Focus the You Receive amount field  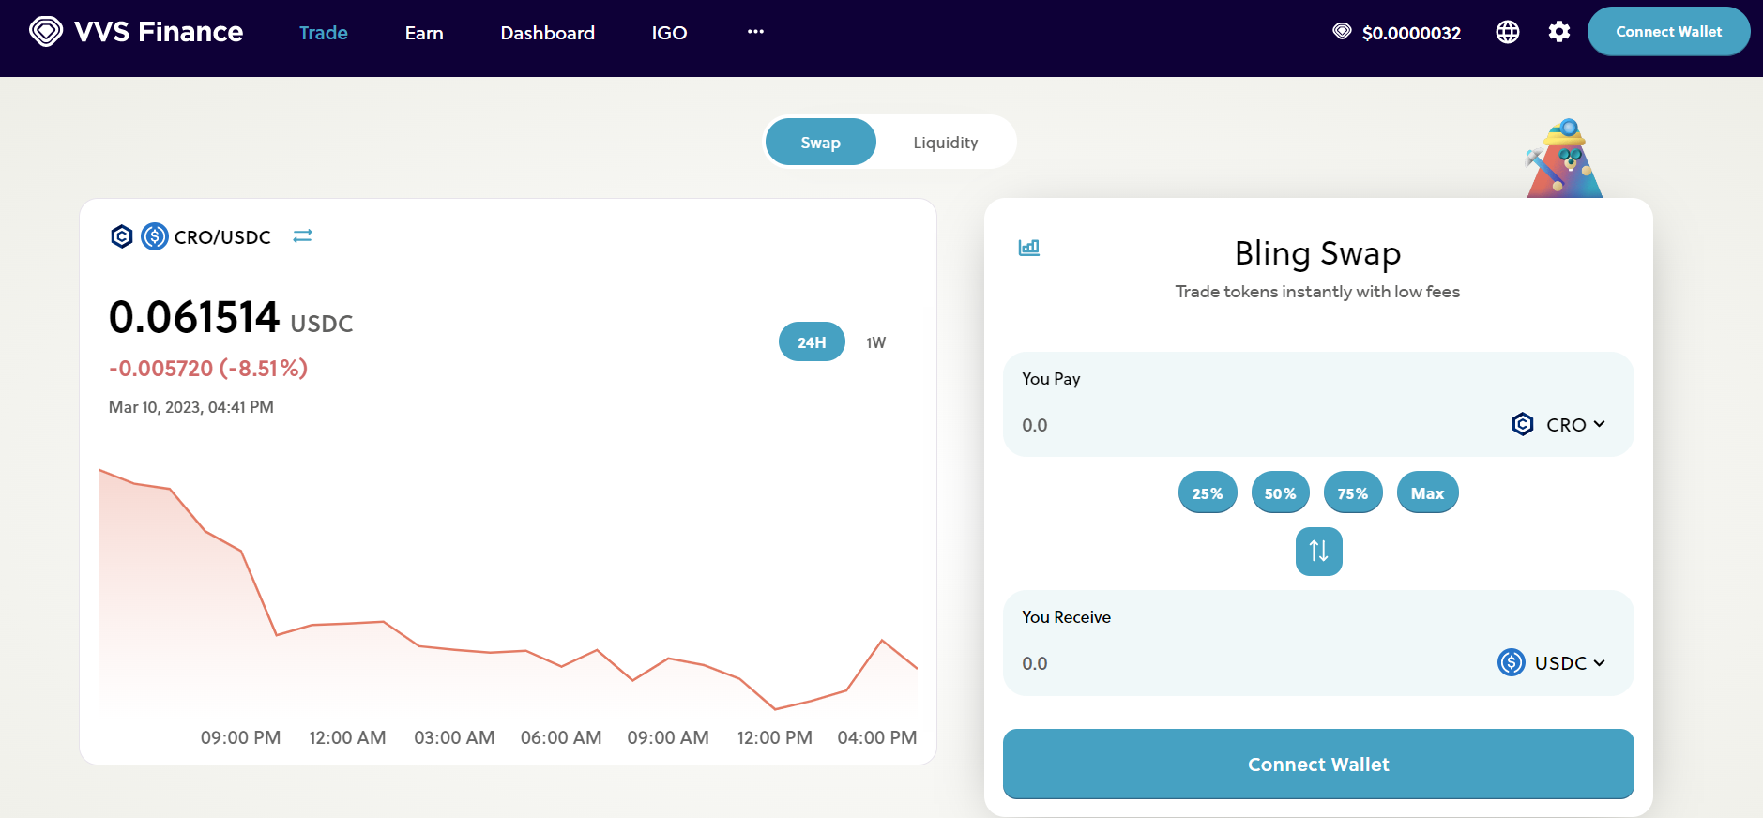(x=1254, y=663)
